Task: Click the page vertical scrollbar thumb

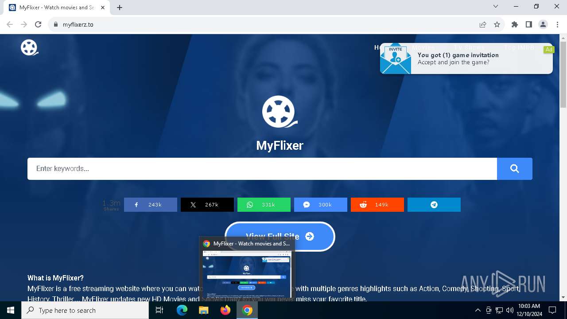Action: pos(563,75)
